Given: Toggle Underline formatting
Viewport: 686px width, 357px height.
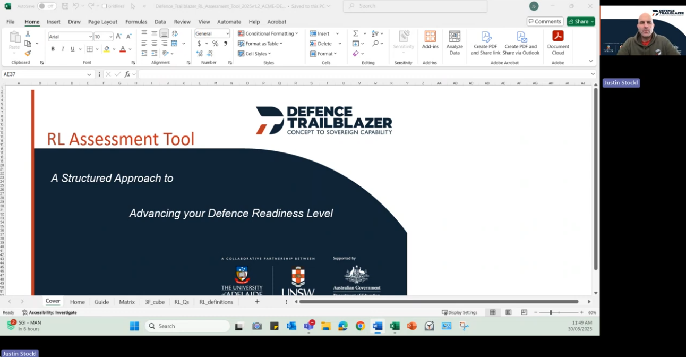Looking at the screenshot, I should 72,49.
